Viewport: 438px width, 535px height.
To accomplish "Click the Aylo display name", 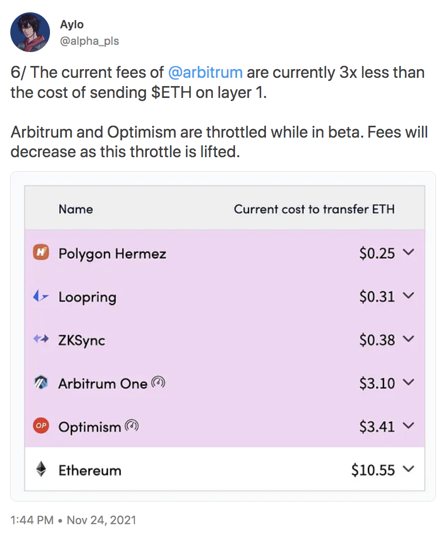I will coord(72,25).
